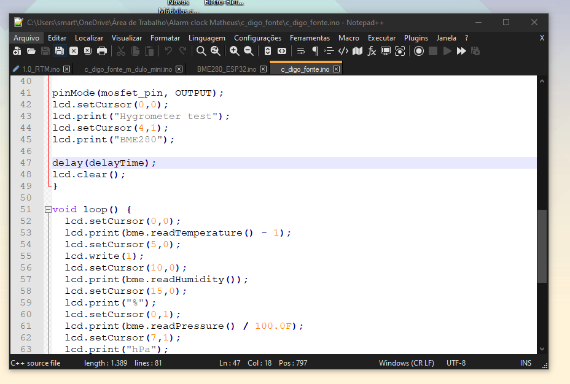The height and width of the screenshot is (384, 570).
Task: Start macro recording with the record icon
Action: [x=419, y=51]
